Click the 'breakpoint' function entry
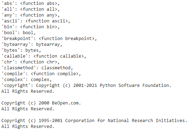Image resolution: width=190 pixels, height=131 pixels. coord(49,39)
